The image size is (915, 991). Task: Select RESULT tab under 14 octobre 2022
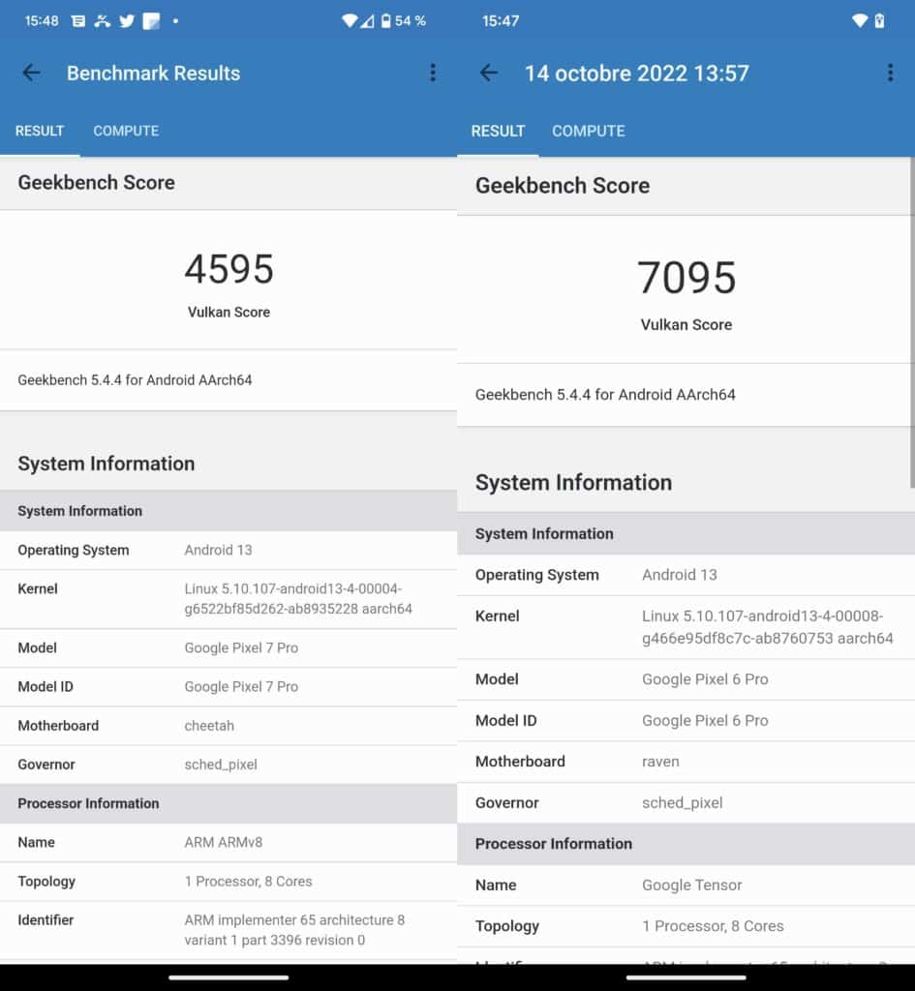[x=498, y=132]
